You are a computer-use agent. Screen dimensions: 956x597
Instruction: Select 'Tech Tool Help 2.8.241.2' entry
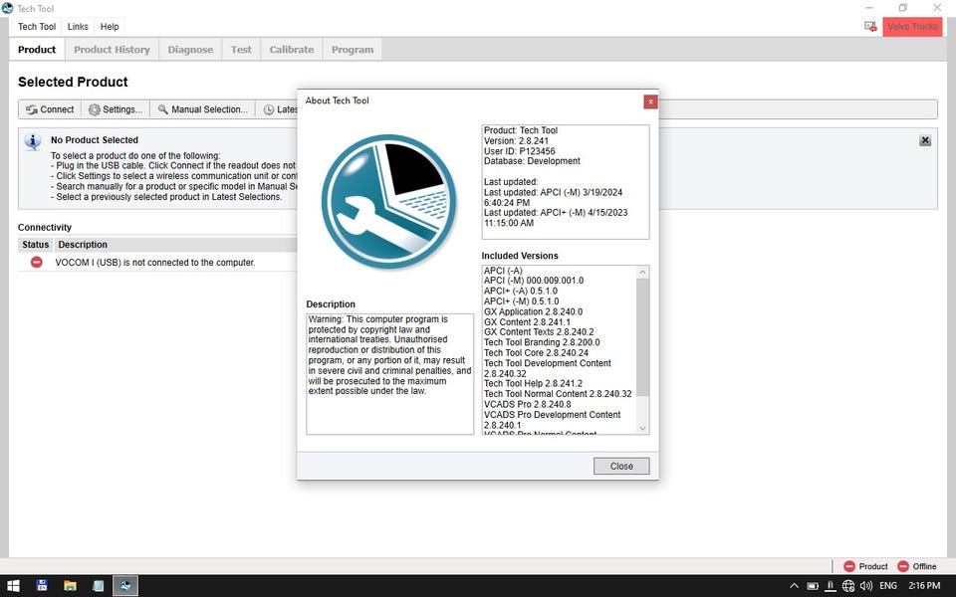pyautogui.click(x=533, y=383)
